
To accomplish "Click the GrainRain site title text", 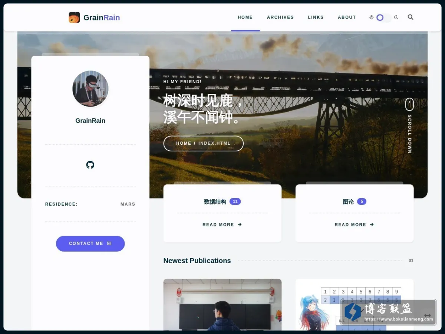I will click(x=102, y=17).
